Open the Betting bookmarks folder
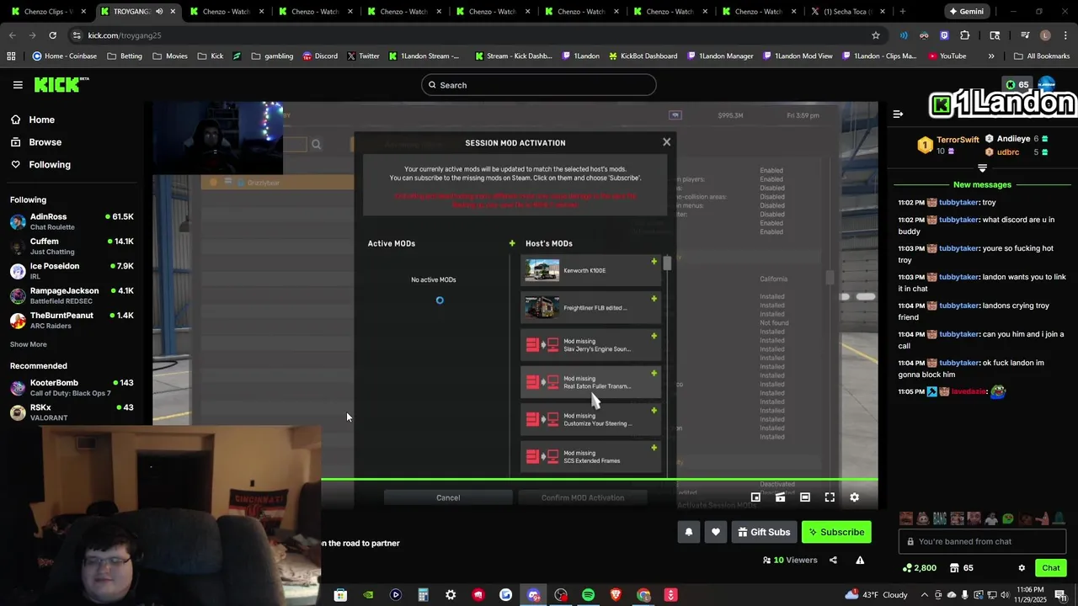Viewport: 1078px width, 606px height. (125, 56)
